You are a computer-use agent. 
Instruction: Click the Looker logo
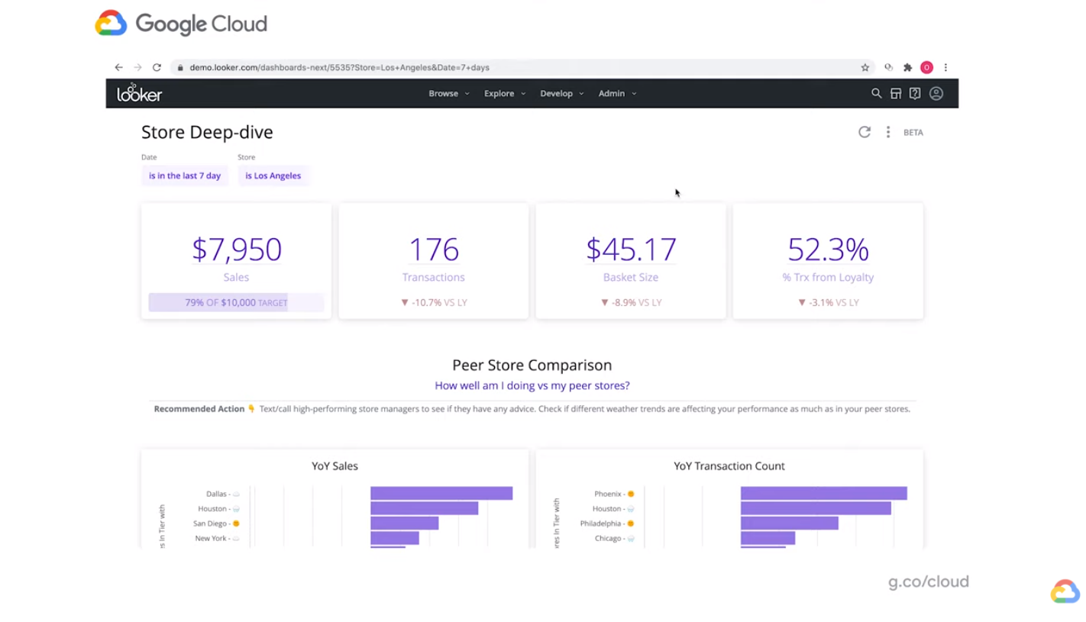coord(139,93)
